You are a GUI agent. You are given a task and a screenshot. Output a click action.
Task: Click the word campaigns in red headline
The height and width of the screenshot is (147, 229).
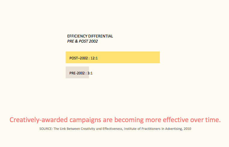point(85,120)
